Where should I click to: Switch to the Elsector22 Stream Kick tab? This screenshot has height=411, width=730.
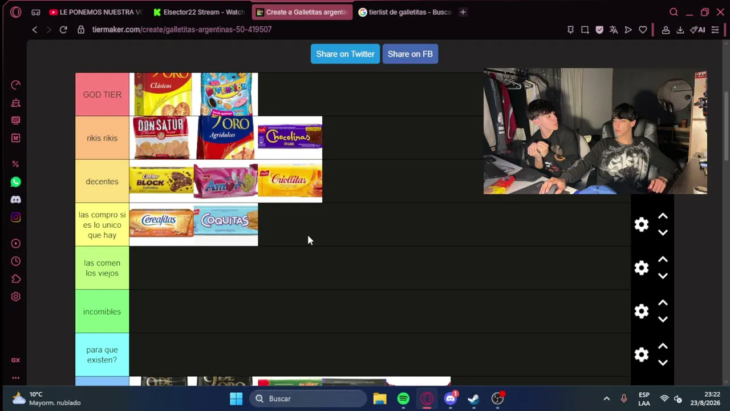(x=199, y=12)
